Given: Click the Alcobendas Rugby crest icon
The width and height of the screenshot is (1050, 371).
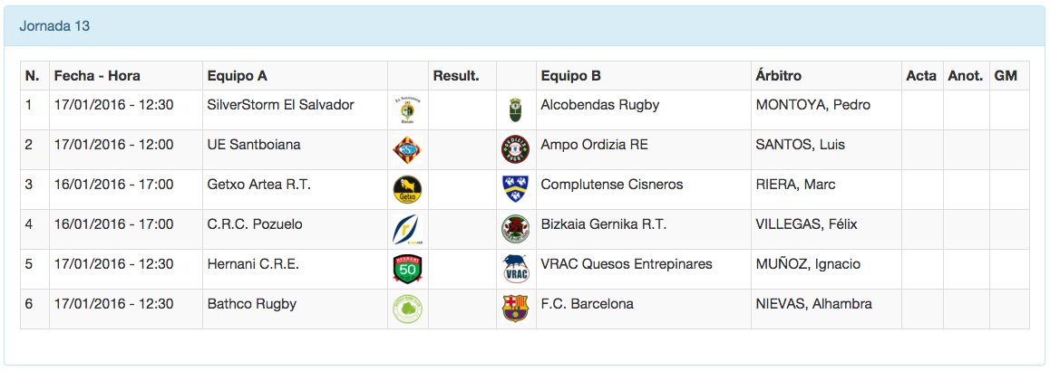Looking at the screenshot, I should (515, 110).
